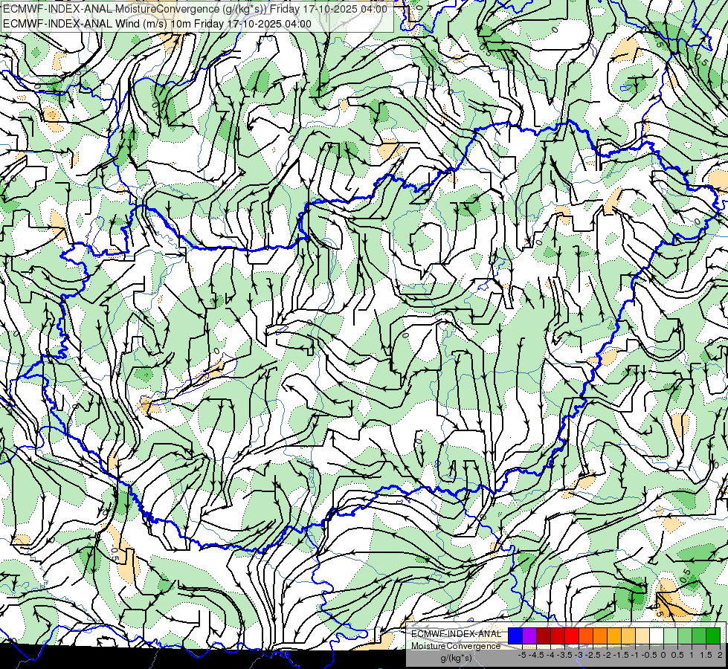Viewport: 728px width, 669px height.
Task: Click the g/(kg*s) unit label in legend
Action: (455, 658)
